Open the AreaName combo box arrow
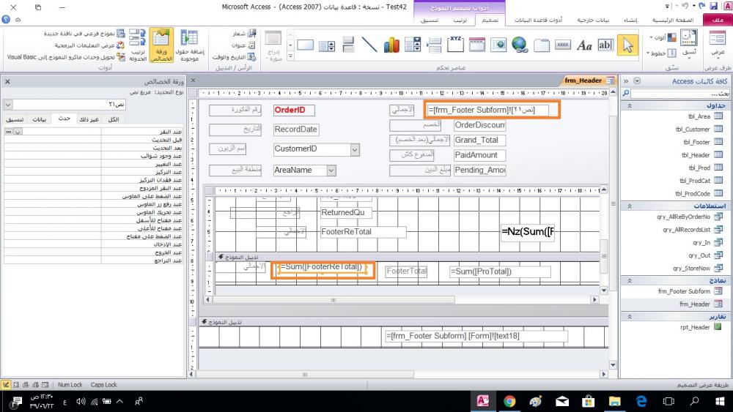Viewport: 733px width, 412px height. (x=331, y=171)
